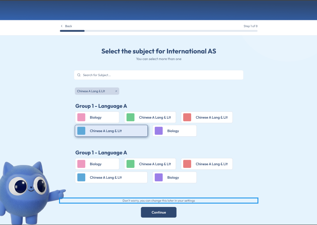Viewport: 317px width, 225px height.
Task: Remove the Chinese A Lang & Lit chip
Action: click(116, 91)
